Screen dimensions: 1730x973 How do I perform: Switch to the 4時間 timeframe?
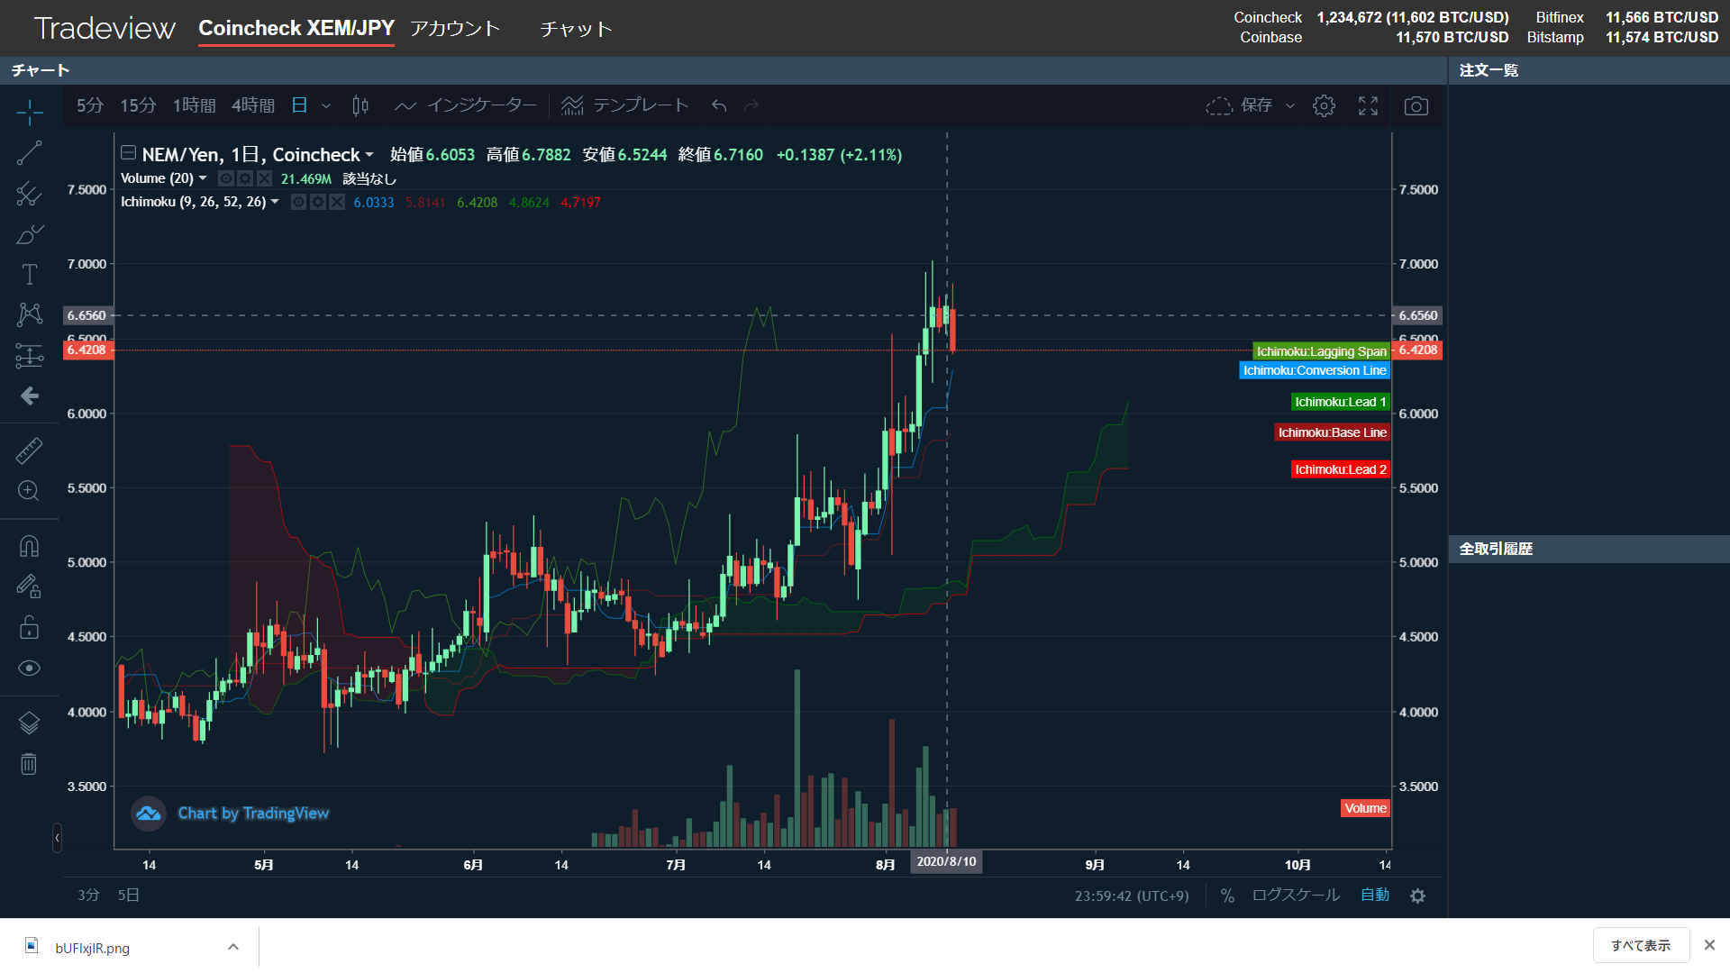coord(253,105)
